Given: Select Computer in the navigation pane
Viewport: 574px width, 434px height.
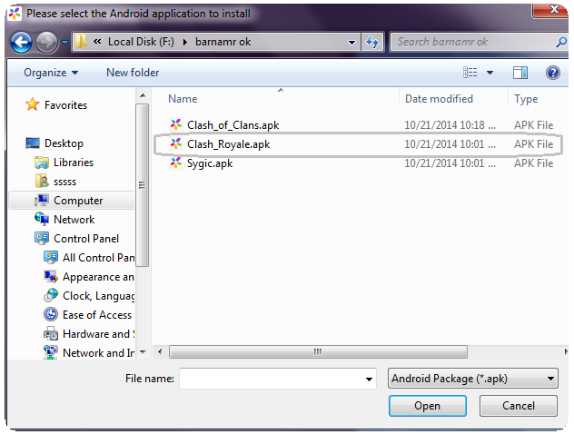Looking at the screenshot, I should click(x=78, y=201).
